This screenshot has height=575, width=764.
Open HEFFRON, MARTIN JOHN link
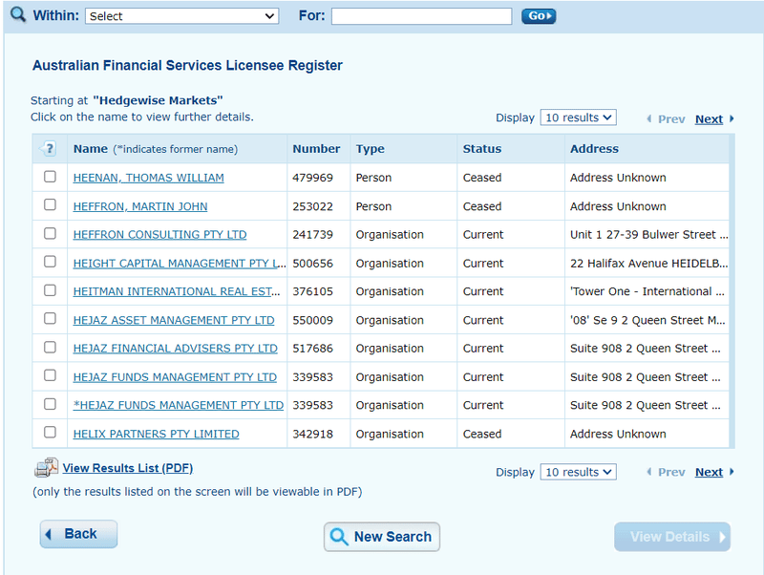pyautogui.click(x=140, y=206)
